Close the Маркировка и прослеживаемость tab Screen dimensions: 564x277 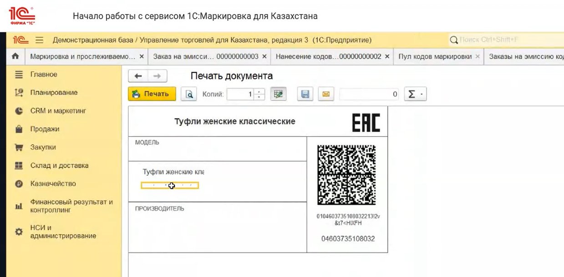pos(142,57)
